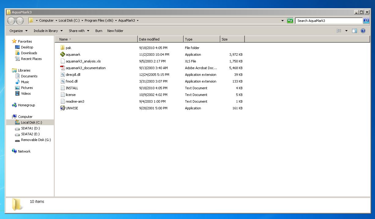Click Program Files (x86) in breadcrumb path
The image size is (375, 219).
tap(99, 21)
